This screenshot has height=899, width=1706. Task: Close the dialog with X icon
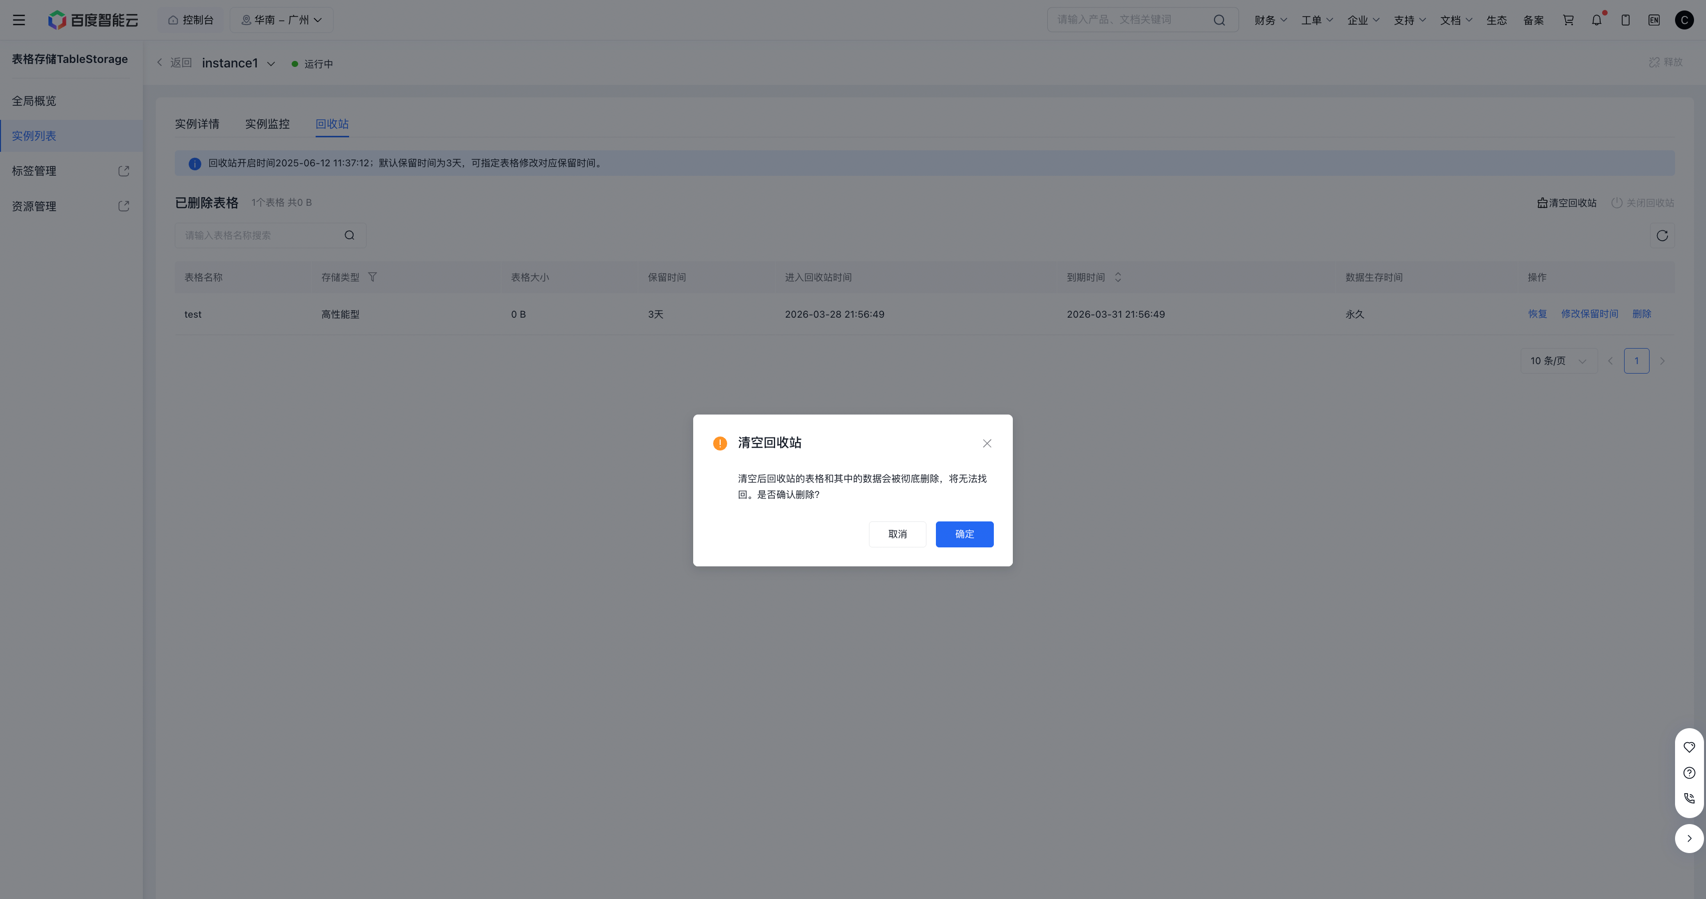coord(987,443)
